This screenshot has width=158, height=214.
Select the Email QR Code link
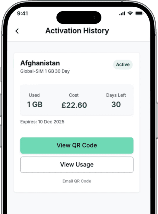[x=77, y=181]
